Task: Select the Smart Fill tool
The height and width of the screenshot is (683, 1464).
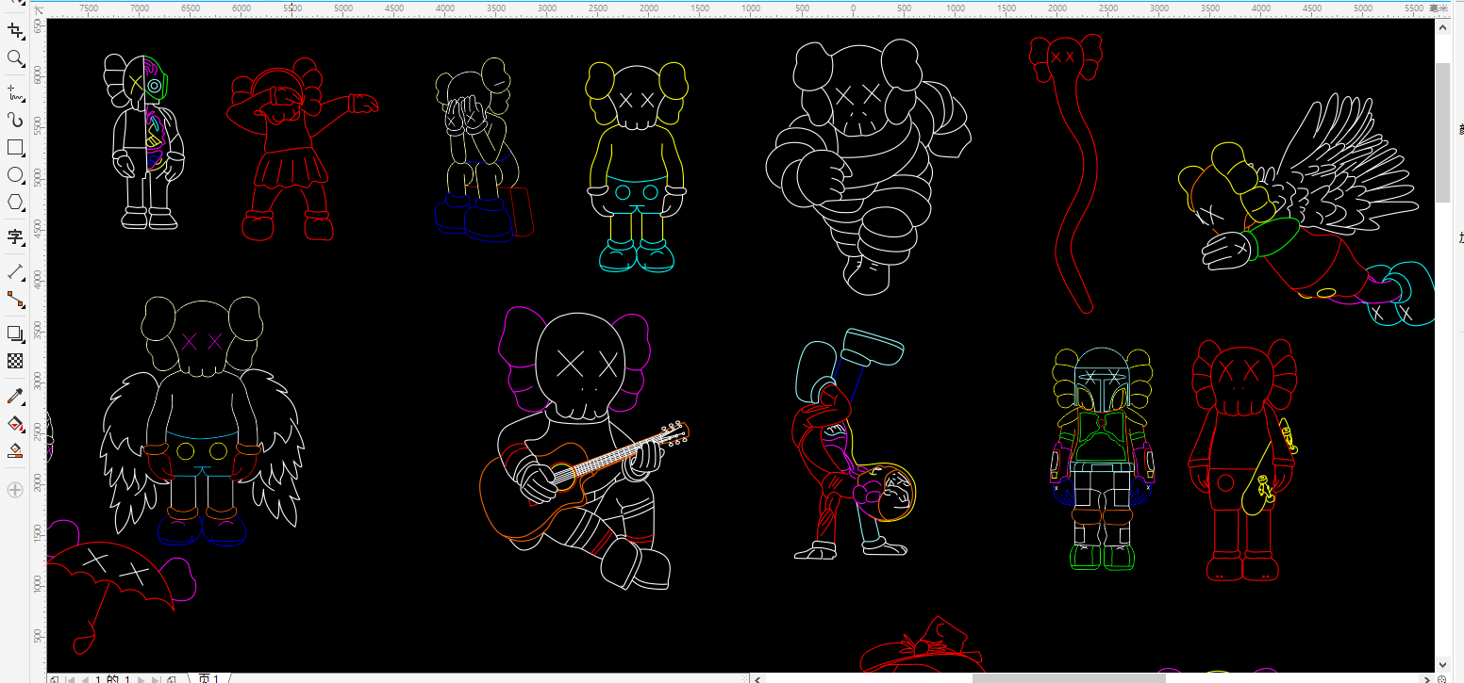Action: [x=15, y=451]
